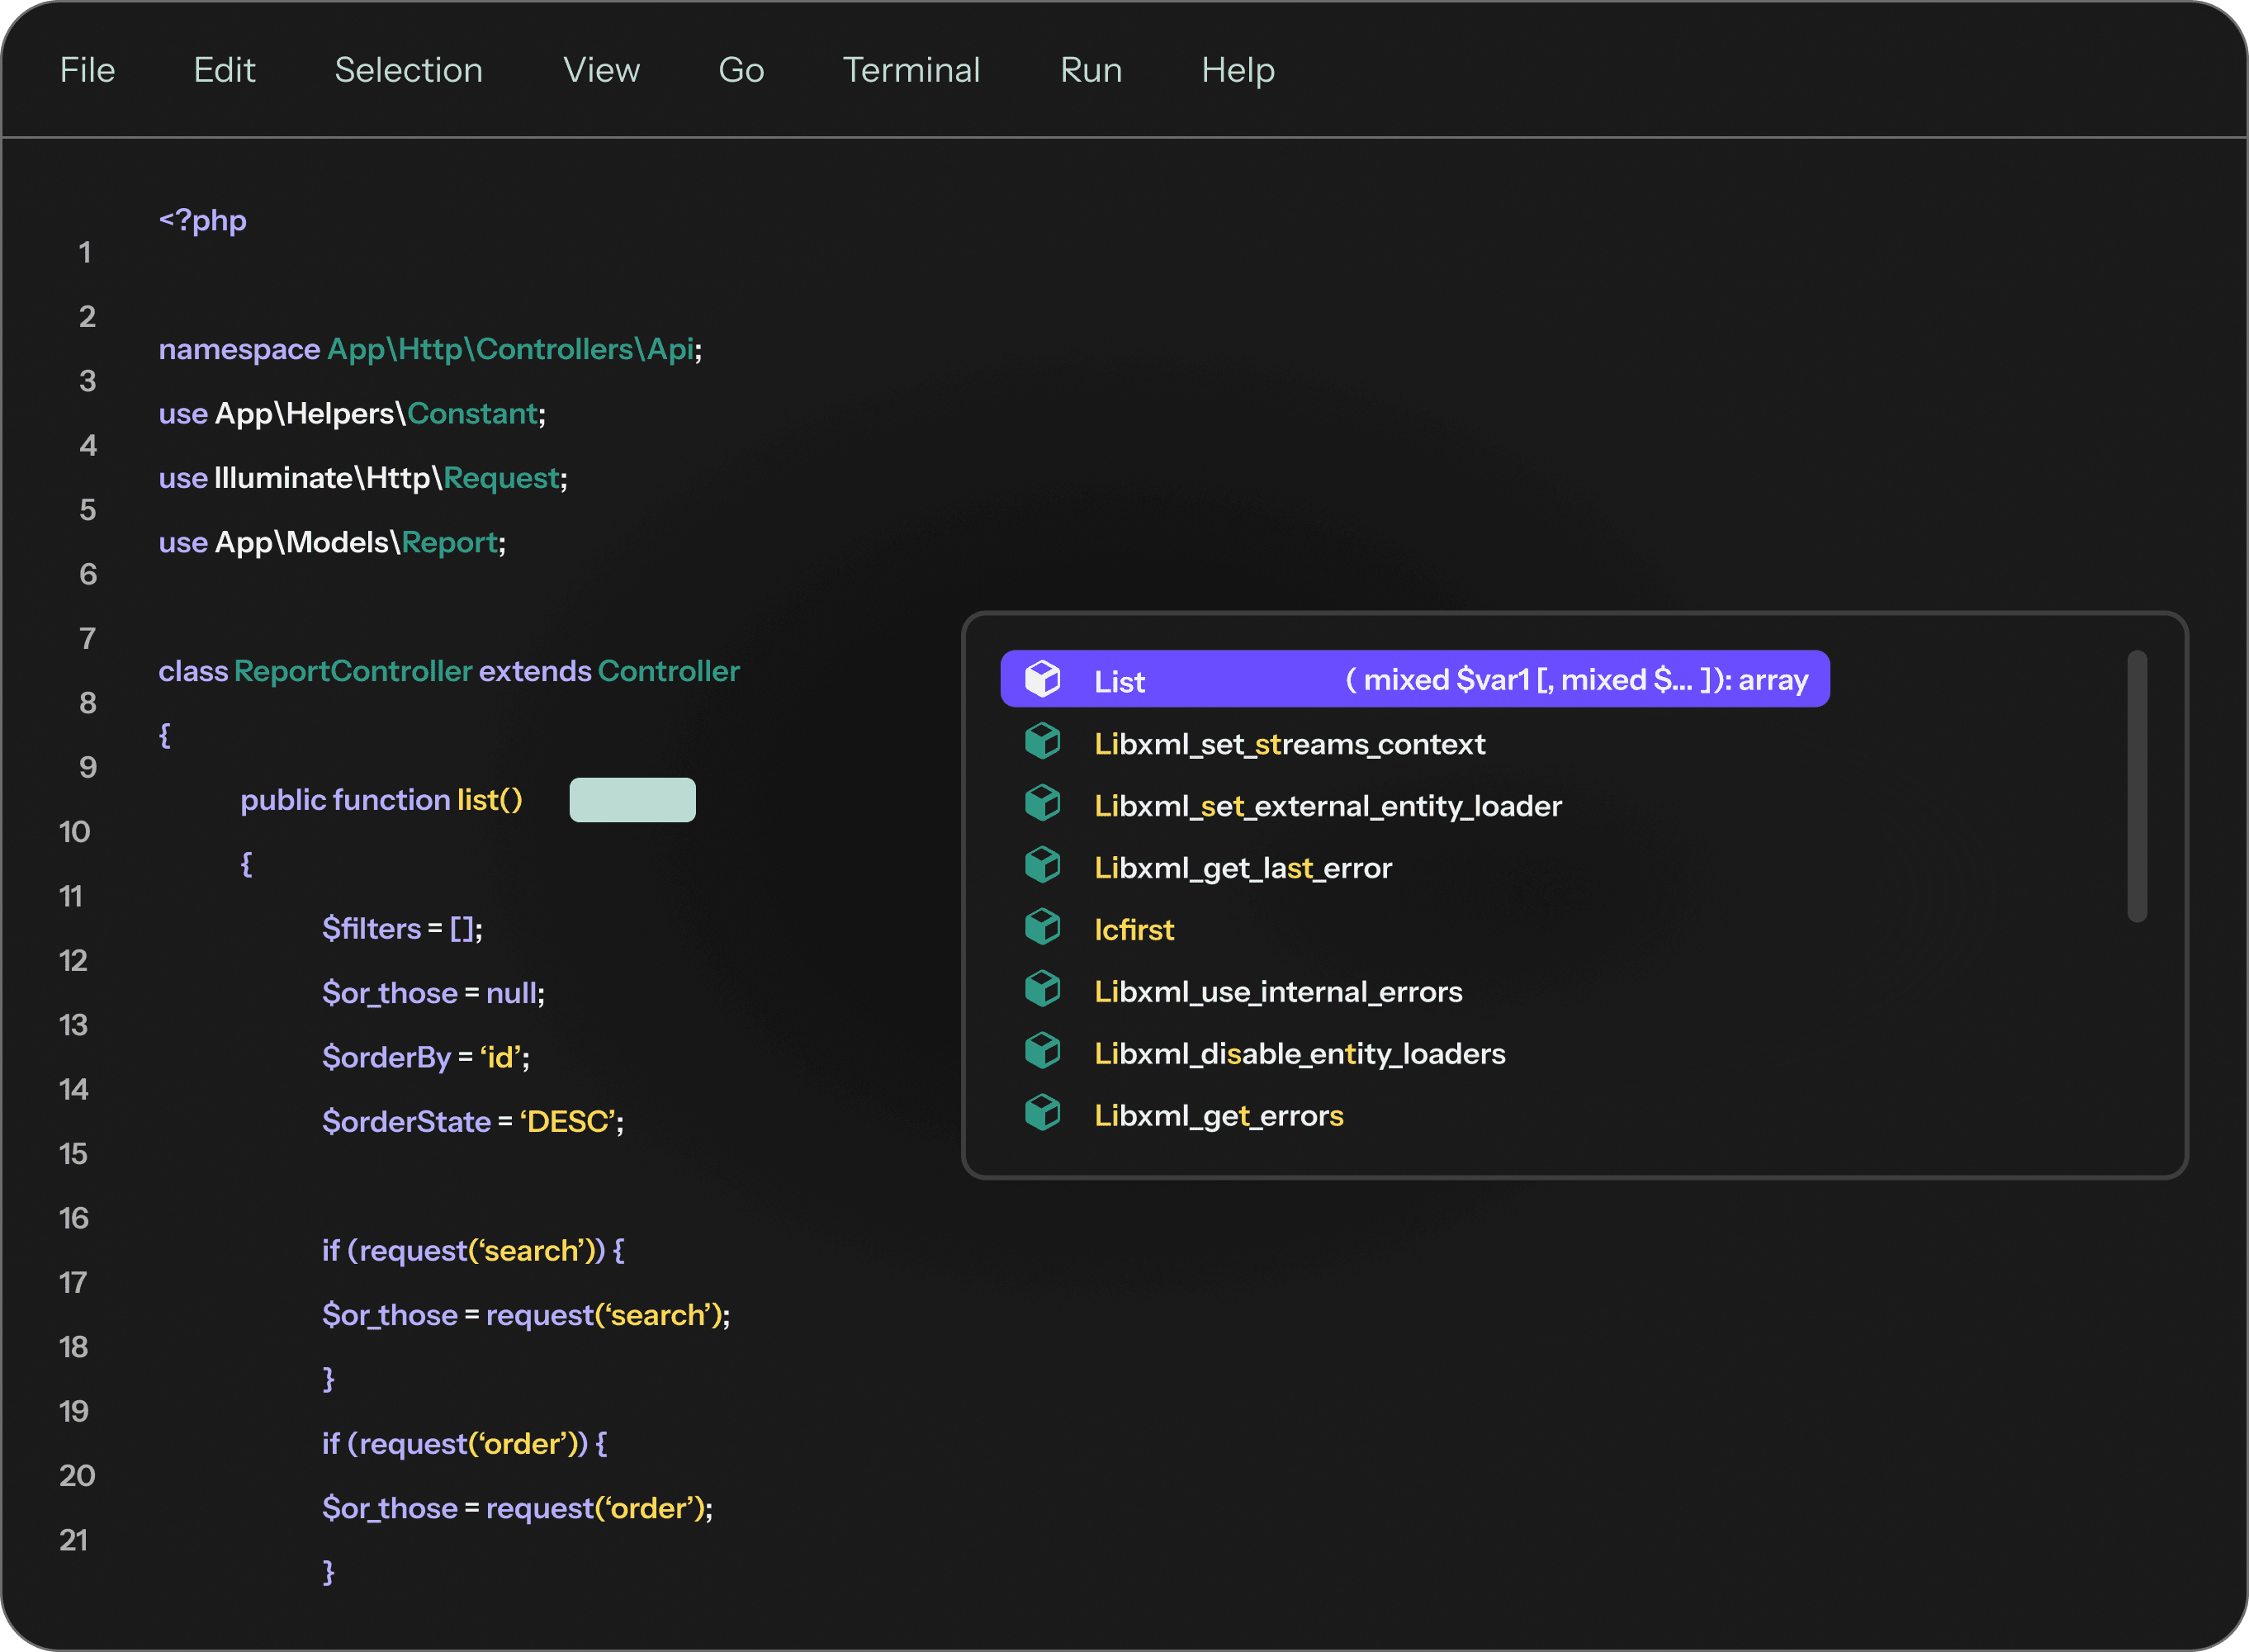2249x1652 pixels.
Task: Choose lcfirst from the suggestion list
Action: coord(1134,928)
